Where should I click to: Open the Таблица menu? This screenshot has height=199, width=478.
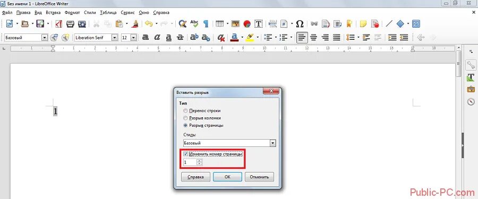pos(108,13)
